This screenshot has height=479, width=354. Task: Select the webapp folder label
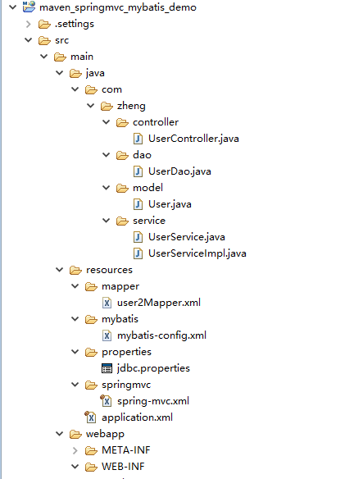[x=105, y=434]
